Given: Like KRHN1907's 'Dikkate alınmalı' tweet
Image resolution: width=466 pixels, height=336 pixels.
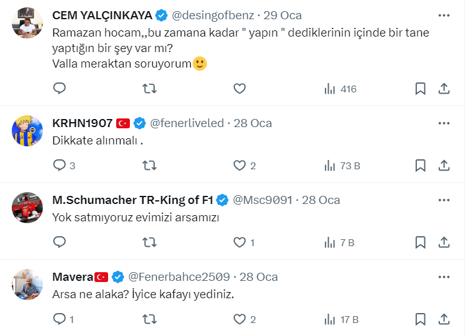Looking at the screenshot, I should [x=240, y=166].
